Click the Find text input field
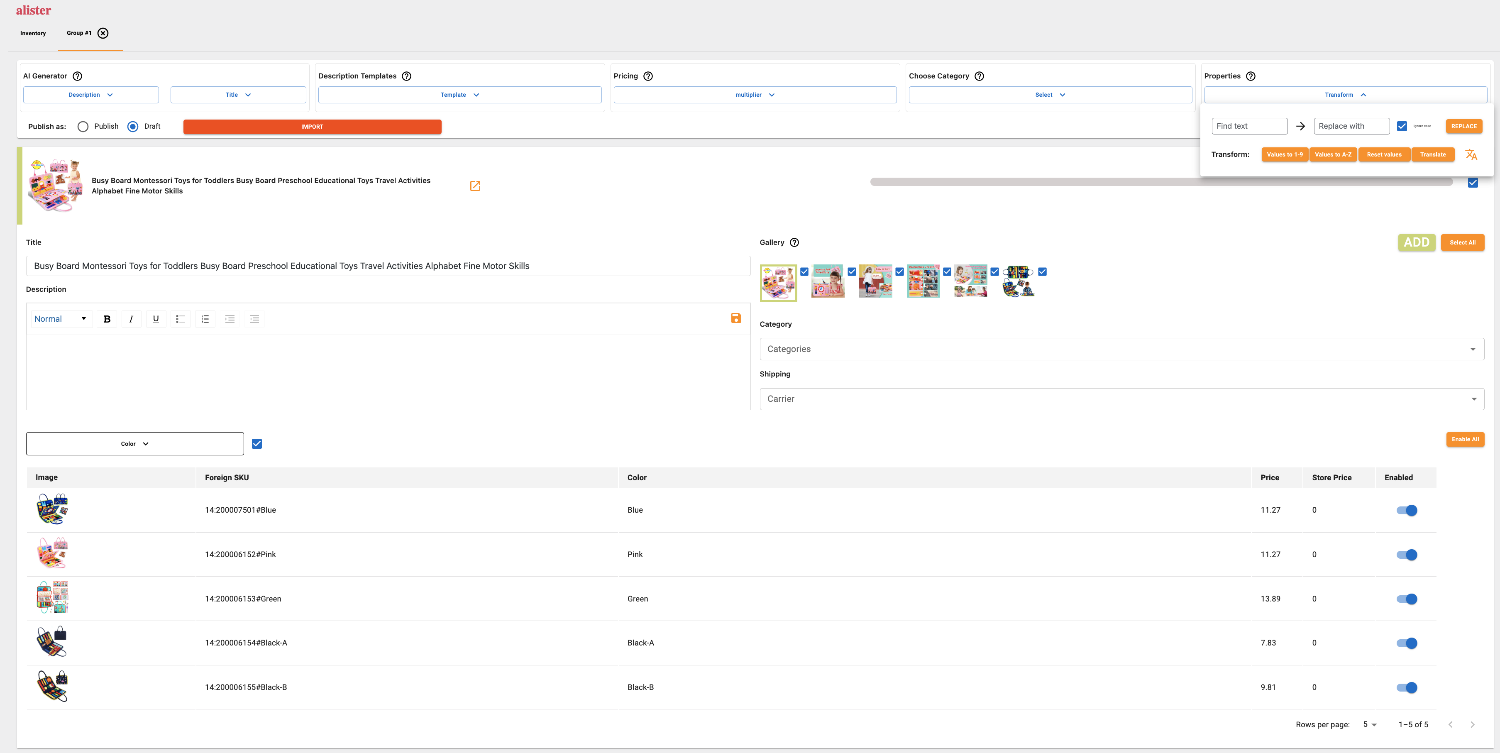This screenshot has height=753, width=1500. (1250, 126)
